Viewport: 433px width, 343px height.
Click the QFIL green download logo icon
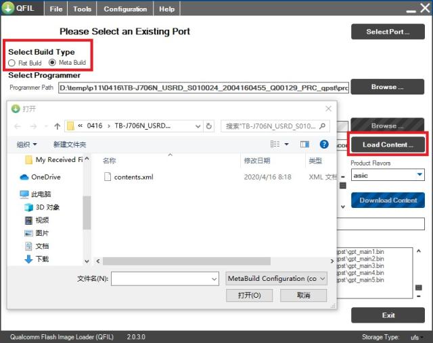(x=8, y=7)
